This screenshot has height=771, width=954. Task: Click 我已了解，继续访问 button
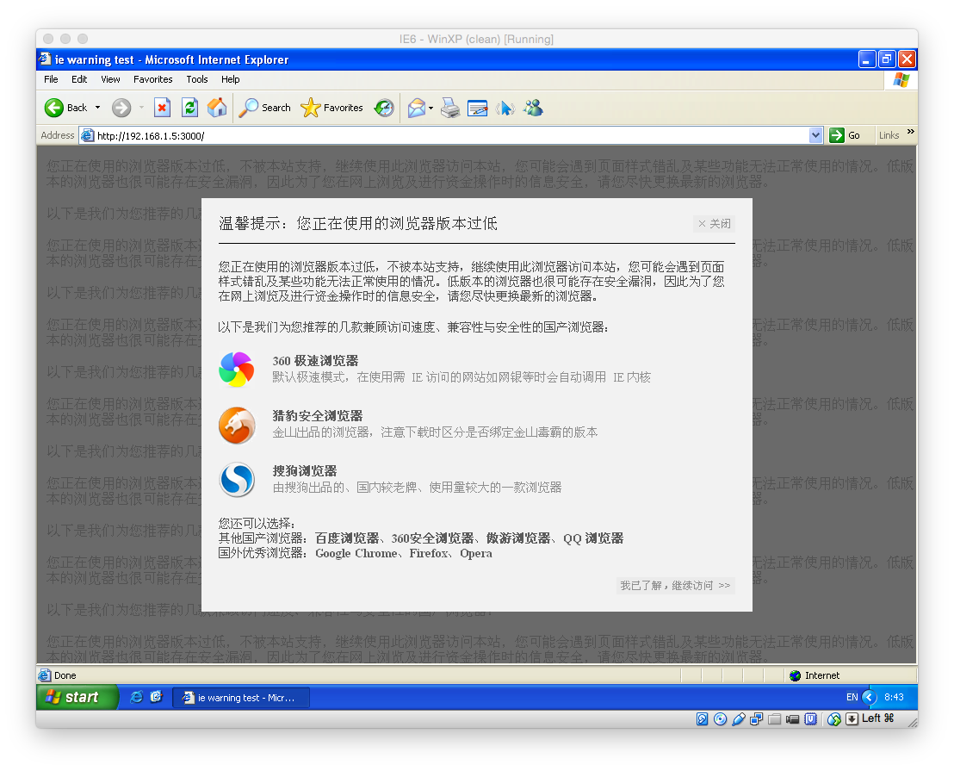click(x=675, y=586)
